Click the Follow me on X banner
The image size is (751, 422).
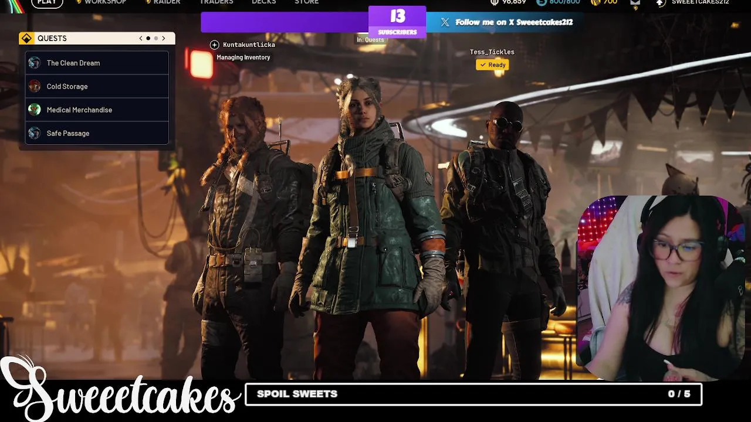pyautogui.click(x=505, y=22)
